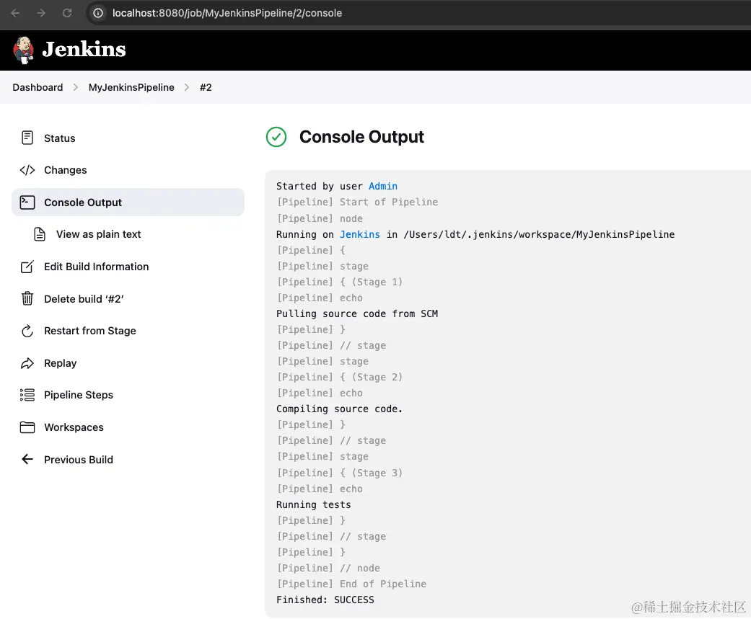Select the Status sidebar icon
751x619 pixels.
tap(27, 138)
